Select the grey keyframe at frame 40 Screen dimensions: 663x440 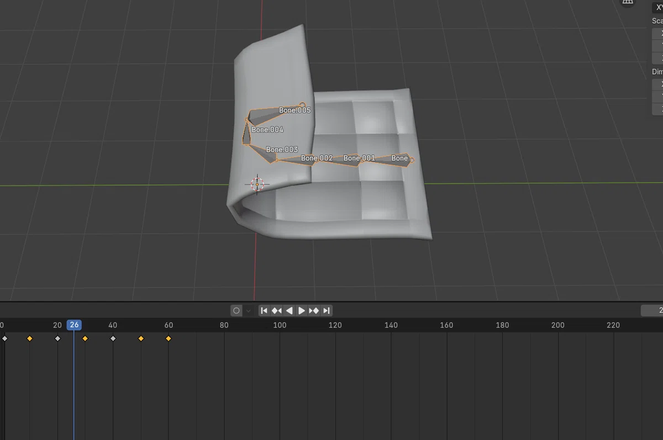(113, 338)
